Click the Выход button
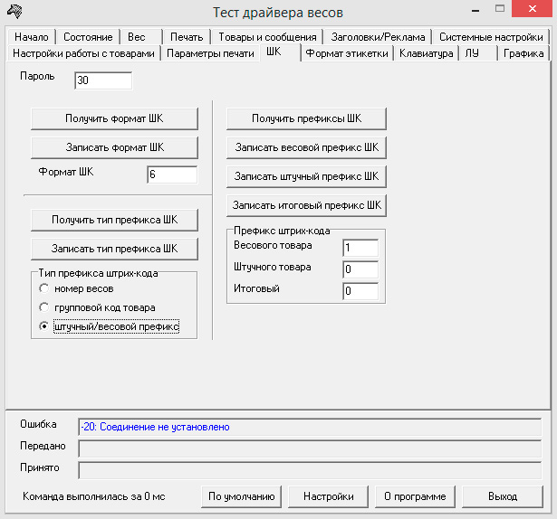This screenshot has height=519, width=557. click(x=503, y=496)
